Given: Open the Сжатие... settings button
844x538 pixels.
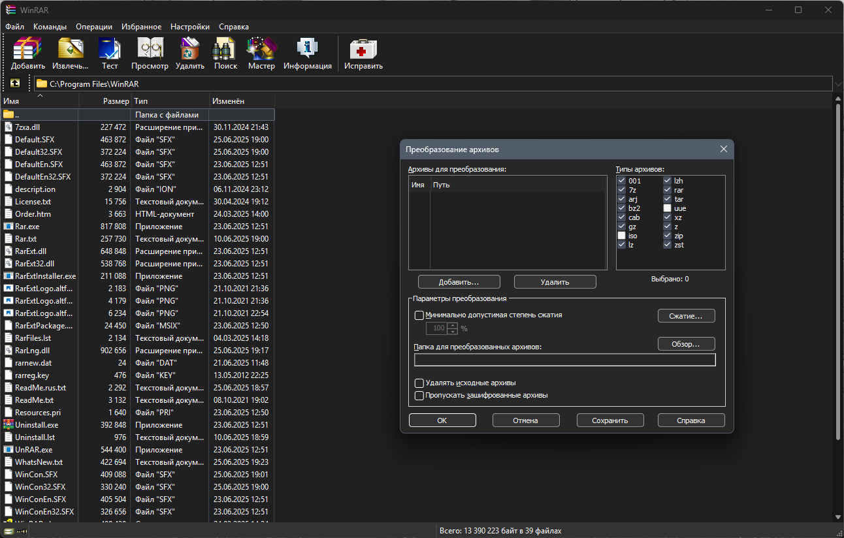Looking at the screenshot, I should coord(686,316).
